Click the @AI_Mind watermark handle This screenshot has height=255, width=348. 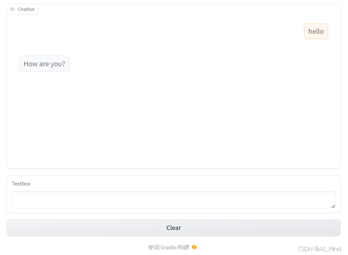click(x=328, y=249)
